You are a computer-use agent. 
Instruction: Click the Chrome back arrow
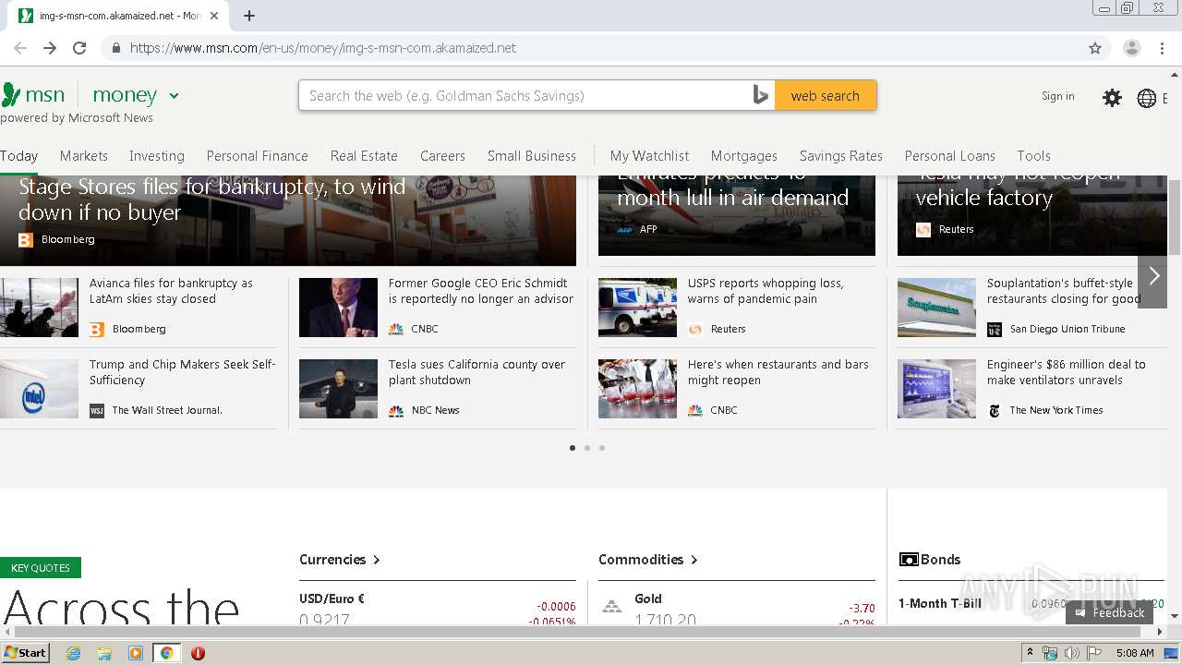(20, 48)
